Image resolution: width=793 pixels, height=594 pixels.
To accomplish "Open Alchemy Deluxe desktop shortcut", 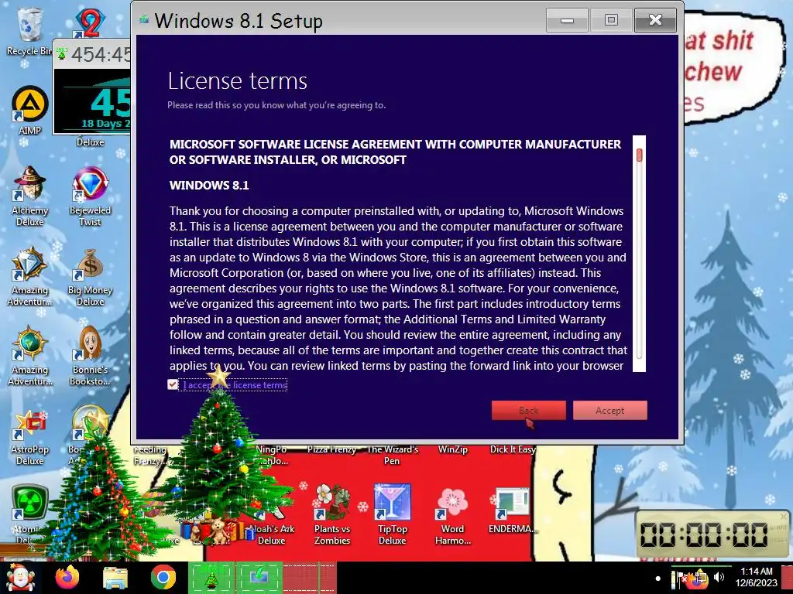I will pyautogui.click(x=29, y=196).
